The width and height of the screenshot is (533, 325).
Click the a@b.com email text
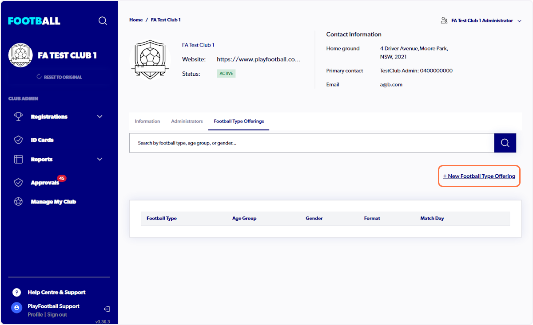(x=391, y=84)
